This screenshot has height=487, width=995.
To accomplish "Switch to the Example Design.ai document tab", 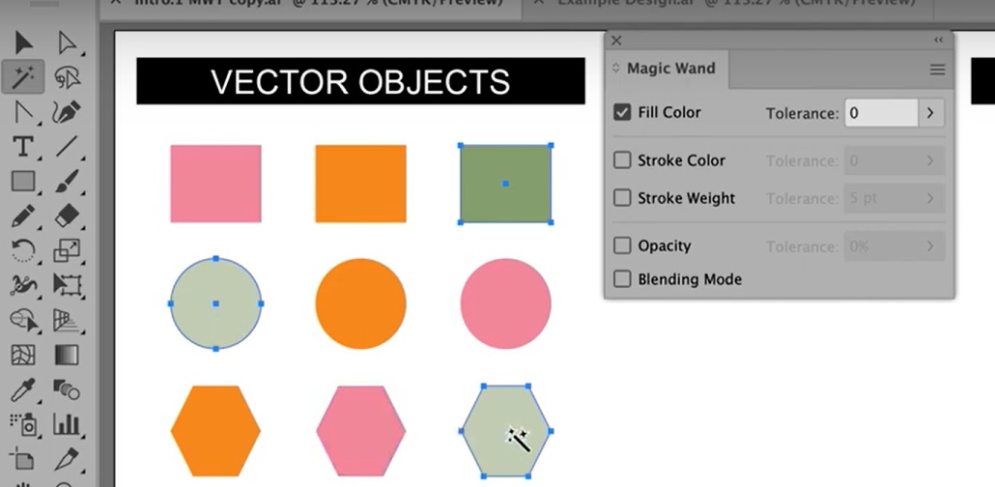I will click(x=735, y=3).
